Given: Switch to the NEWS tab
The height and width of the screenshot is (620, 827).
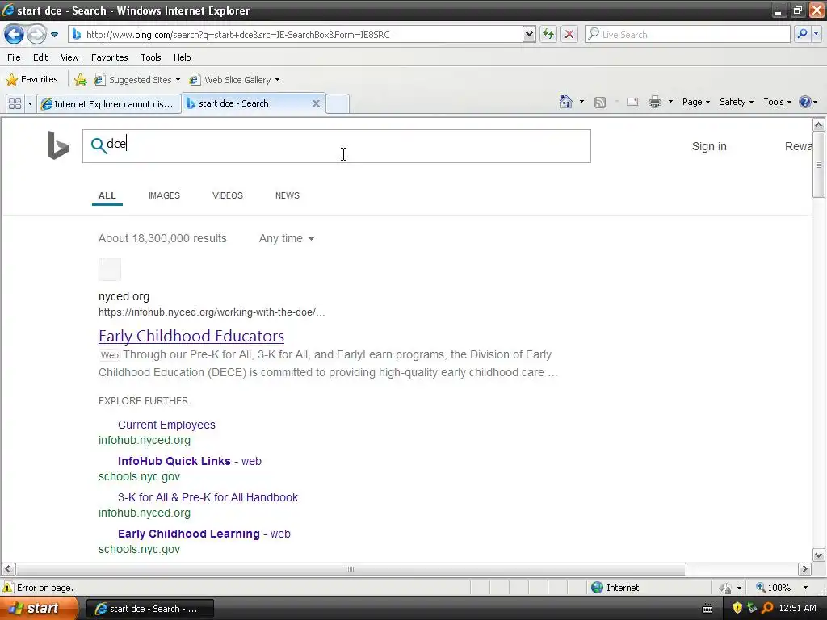Looking at the screenshot, I should (x=288, y=195).
